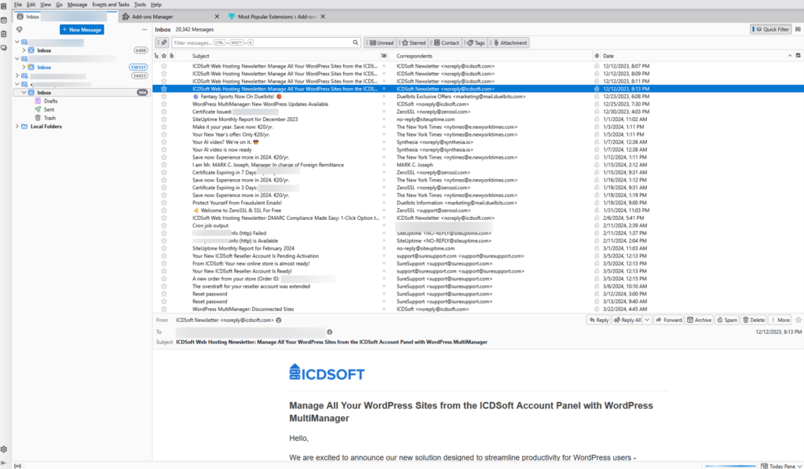Sort by spam status column header
The height and width of the screenshot is (469, 804).
pyautogui.click(x=597, y=56)
